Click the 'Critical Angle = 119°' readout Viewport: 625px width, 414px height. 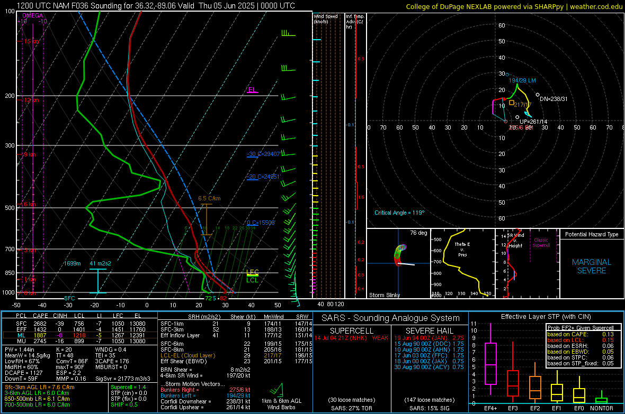coord(399,213)
